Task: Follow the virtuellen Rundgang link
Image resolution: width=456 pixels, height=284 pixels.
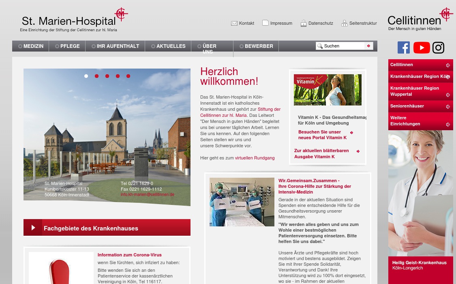Action: (x=255, y=158)
